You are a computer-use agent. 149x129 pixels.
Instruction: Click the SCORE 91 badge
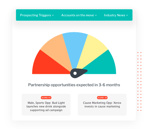[46, 98]
